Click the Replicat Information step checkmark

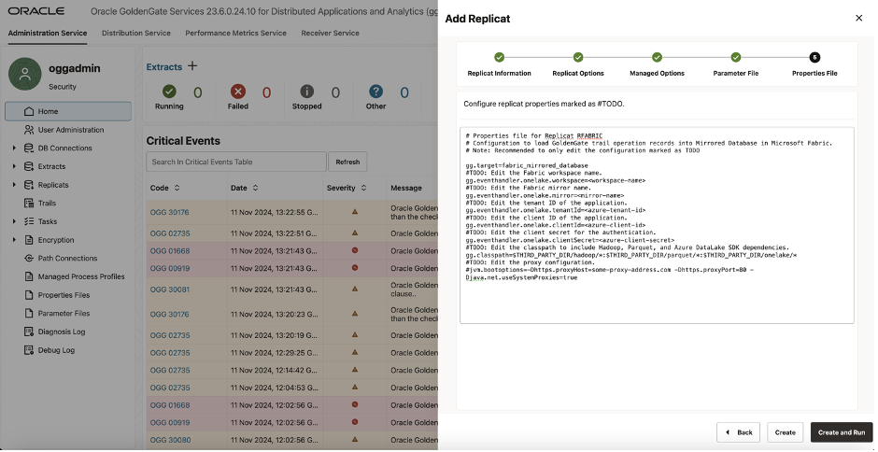pos(499,58)
